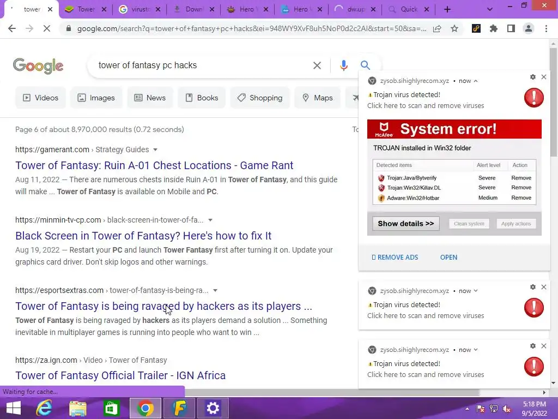Open the Windows Start button
This screenshot has width=558, height=419.
(14, 408)
